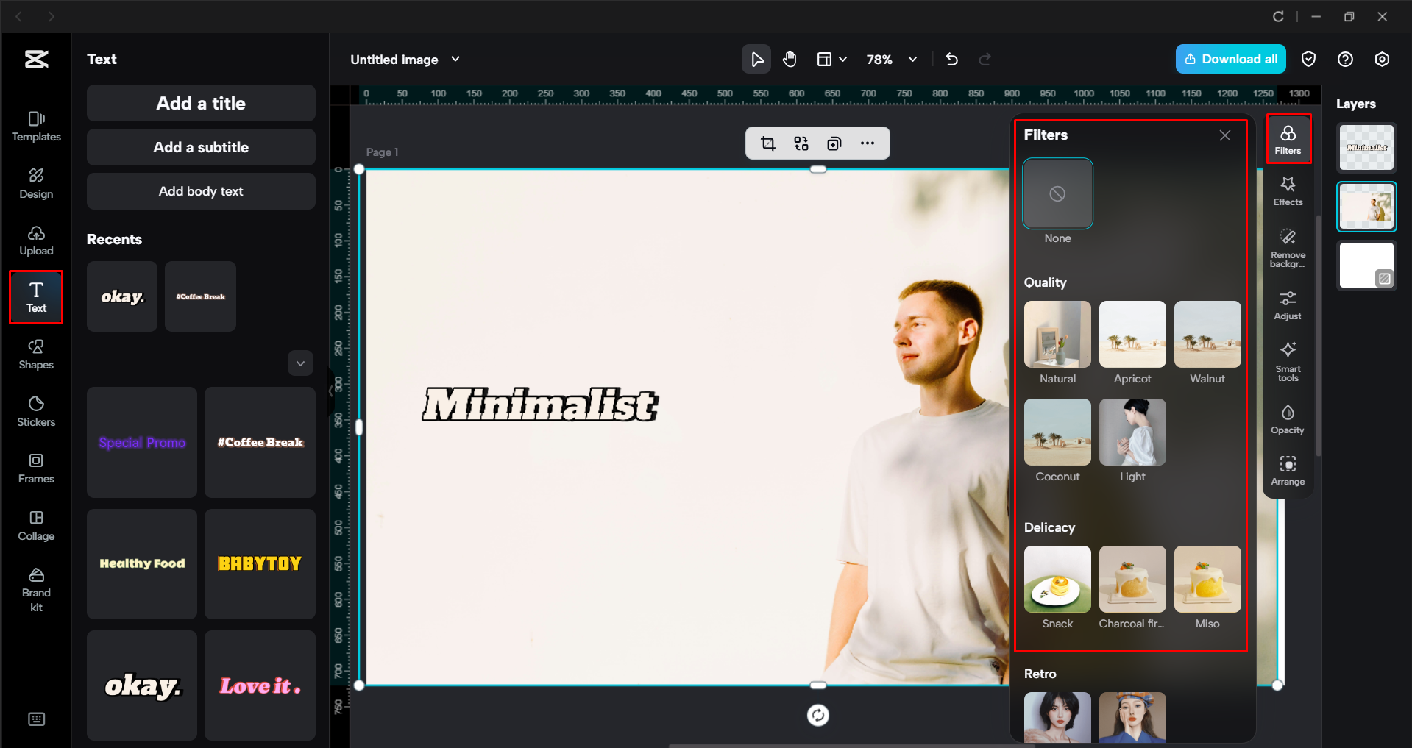
Task: Select the Crop tool above the canvas
Action: point(767,143)
